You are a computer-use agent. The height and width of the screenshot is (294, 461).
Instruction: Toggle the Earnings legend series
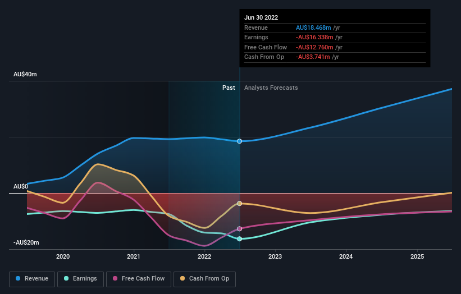click(x=80, y=279)
